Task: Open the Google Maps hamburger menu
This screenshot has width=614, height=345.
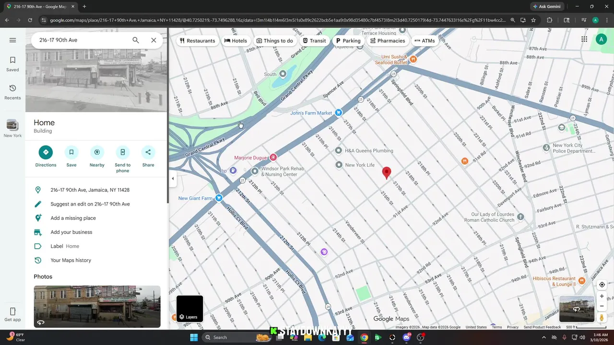Action: coord(13,40)
